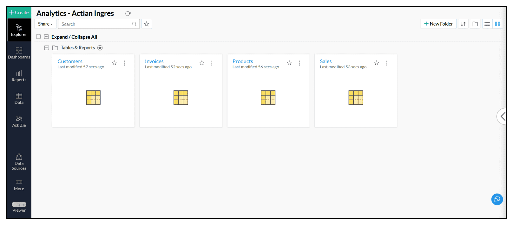Open the Reports sidebar section
Screen dimensions: 513x225
(19, 76)
